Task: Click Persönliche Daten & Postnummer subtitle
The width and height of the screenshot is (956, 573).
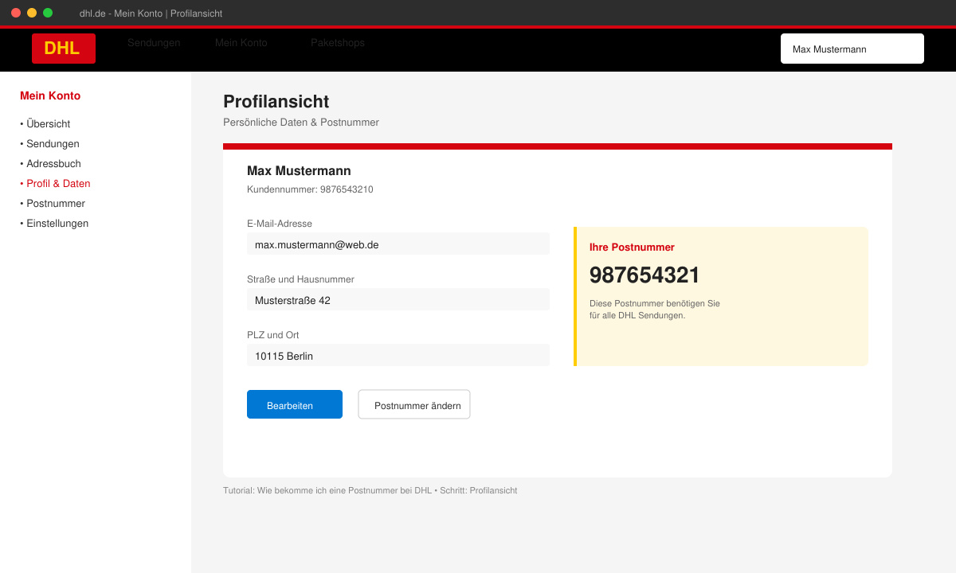Action: (x=301, y=123)
